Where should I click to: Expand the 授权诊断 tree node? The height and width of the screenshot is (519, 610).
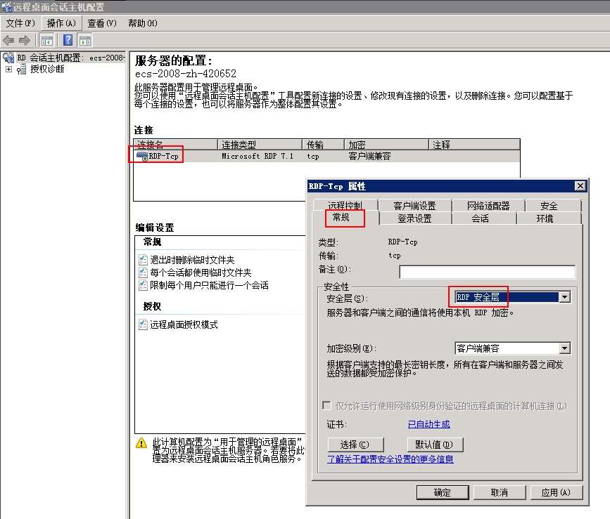(x=8, y=69)
